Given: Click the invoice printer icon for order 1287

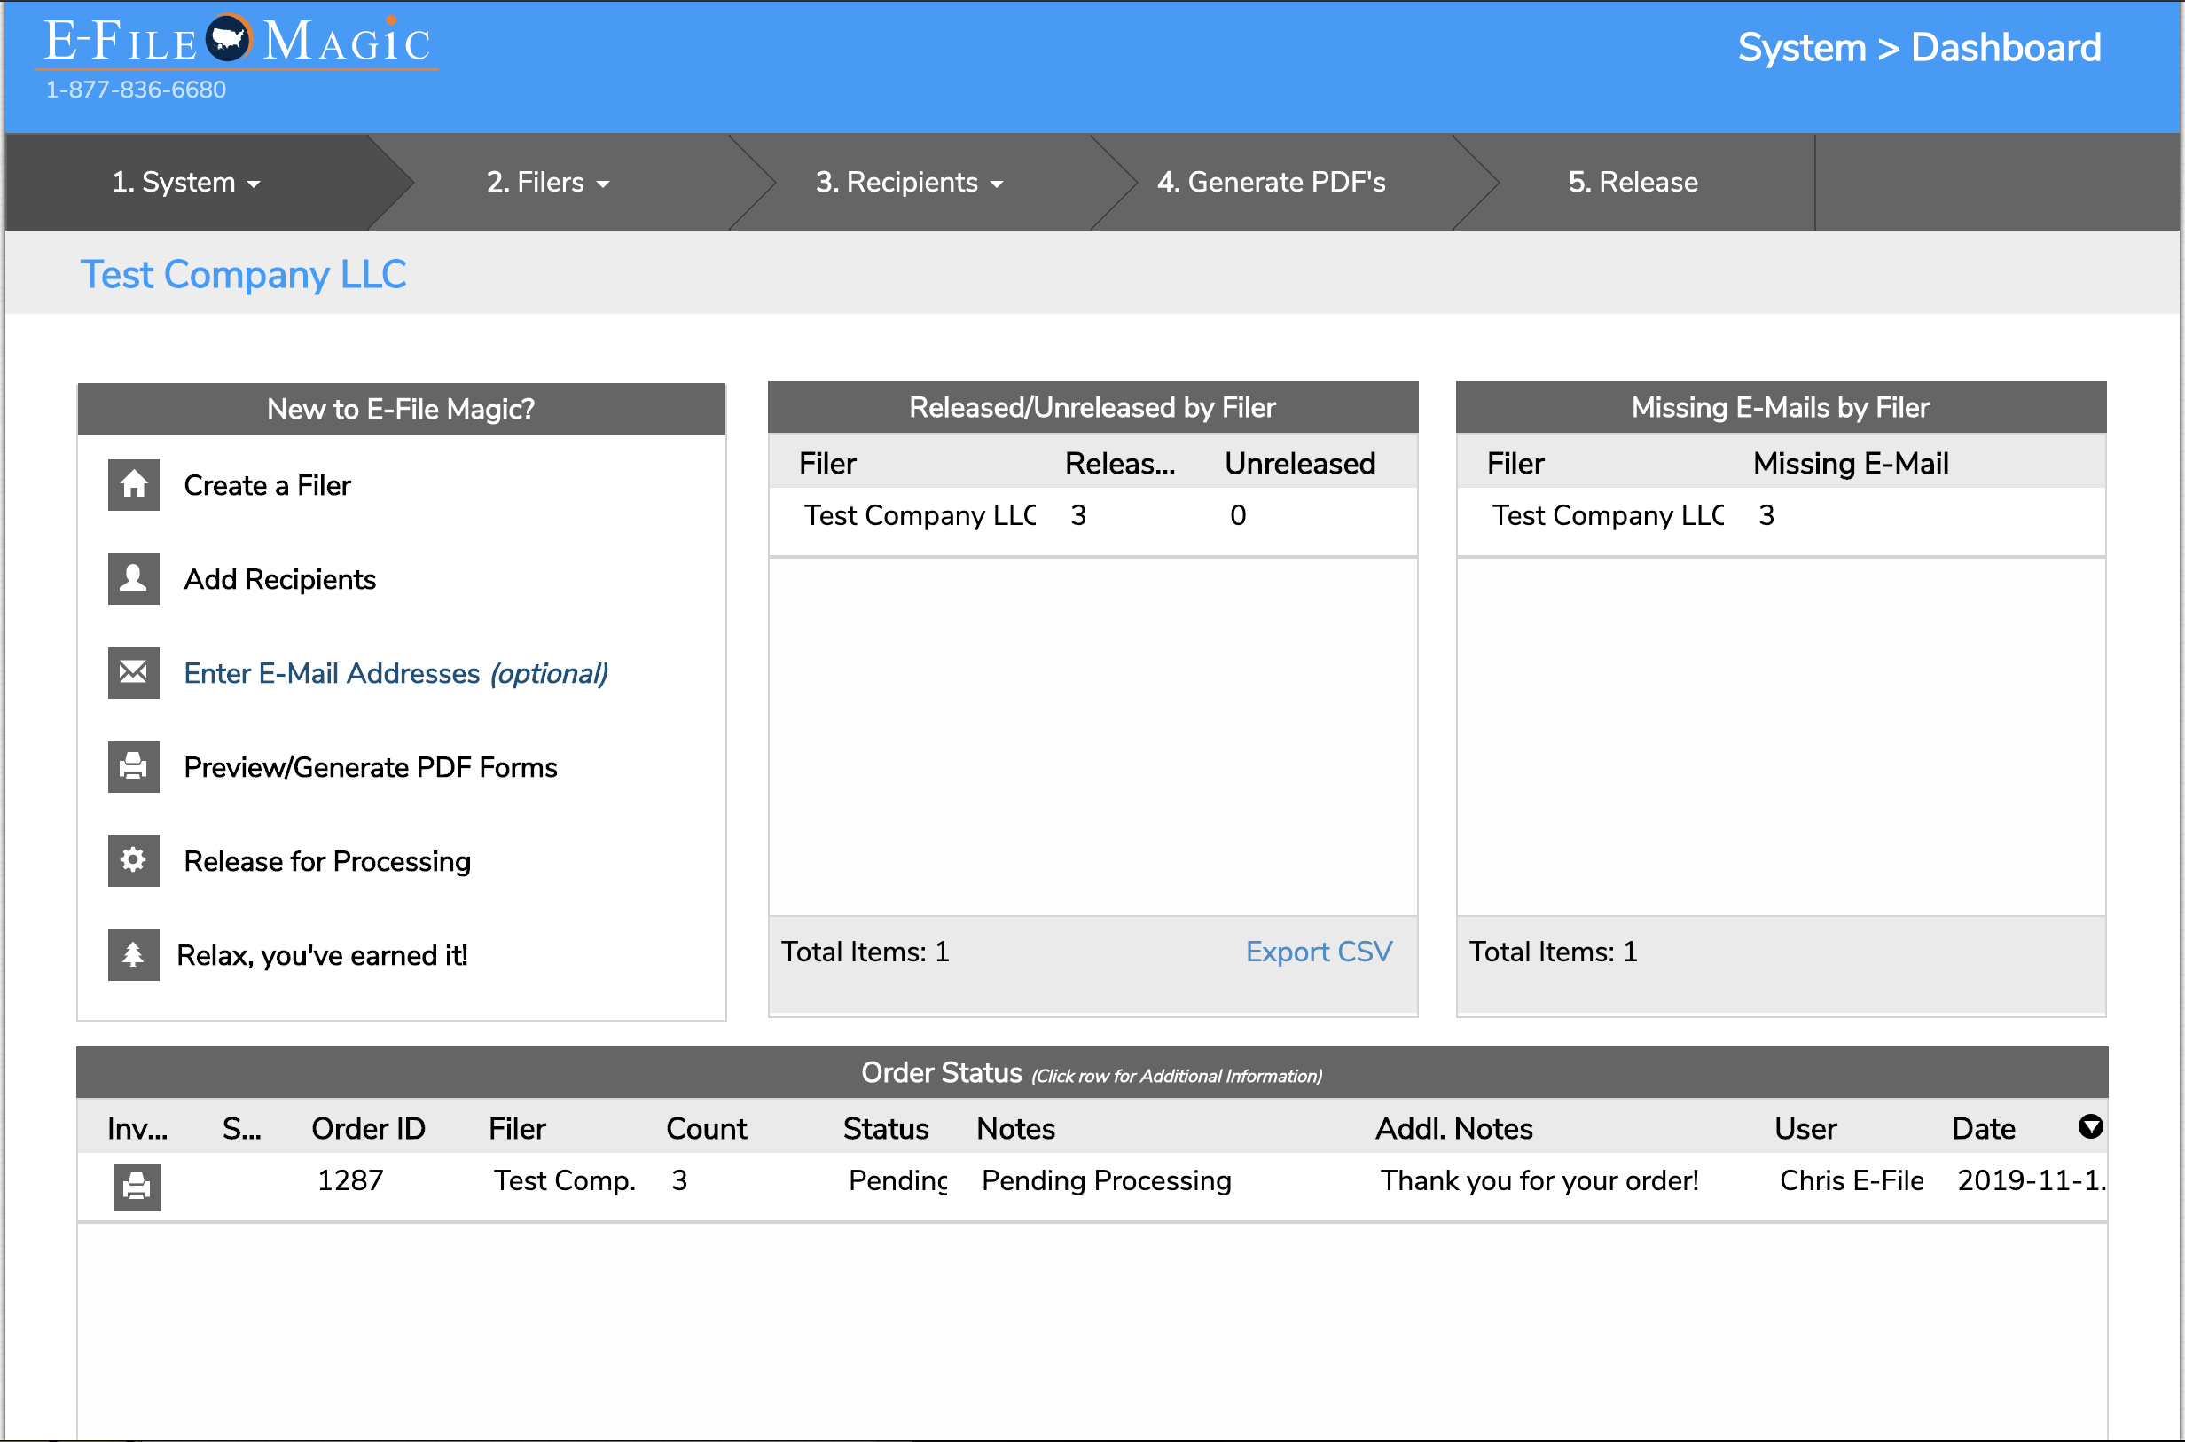Looking at the screenshot, I should tap(137, 1187).
